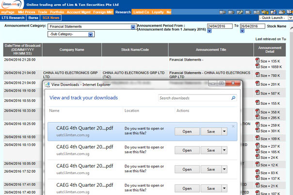The height and width of the screenshot is (195, 293).
Task: Expand Save options for third download row
Action: pos(224,169)
